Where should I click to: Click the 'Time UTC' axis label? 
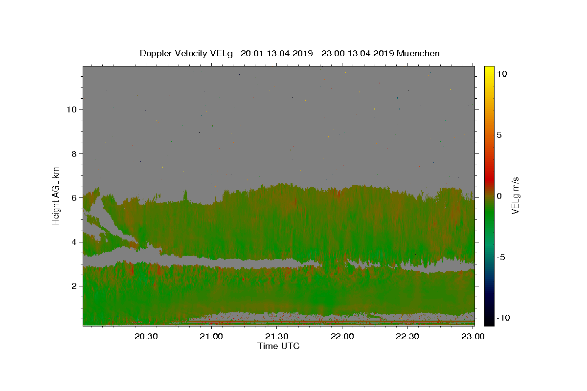point(278,346)
